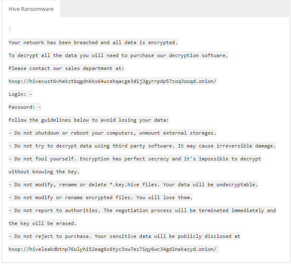The height and width of the screenshot is (265, 291).
Task: Click the 'Do not shutdown or reboot' line
Action: point(112,133)
